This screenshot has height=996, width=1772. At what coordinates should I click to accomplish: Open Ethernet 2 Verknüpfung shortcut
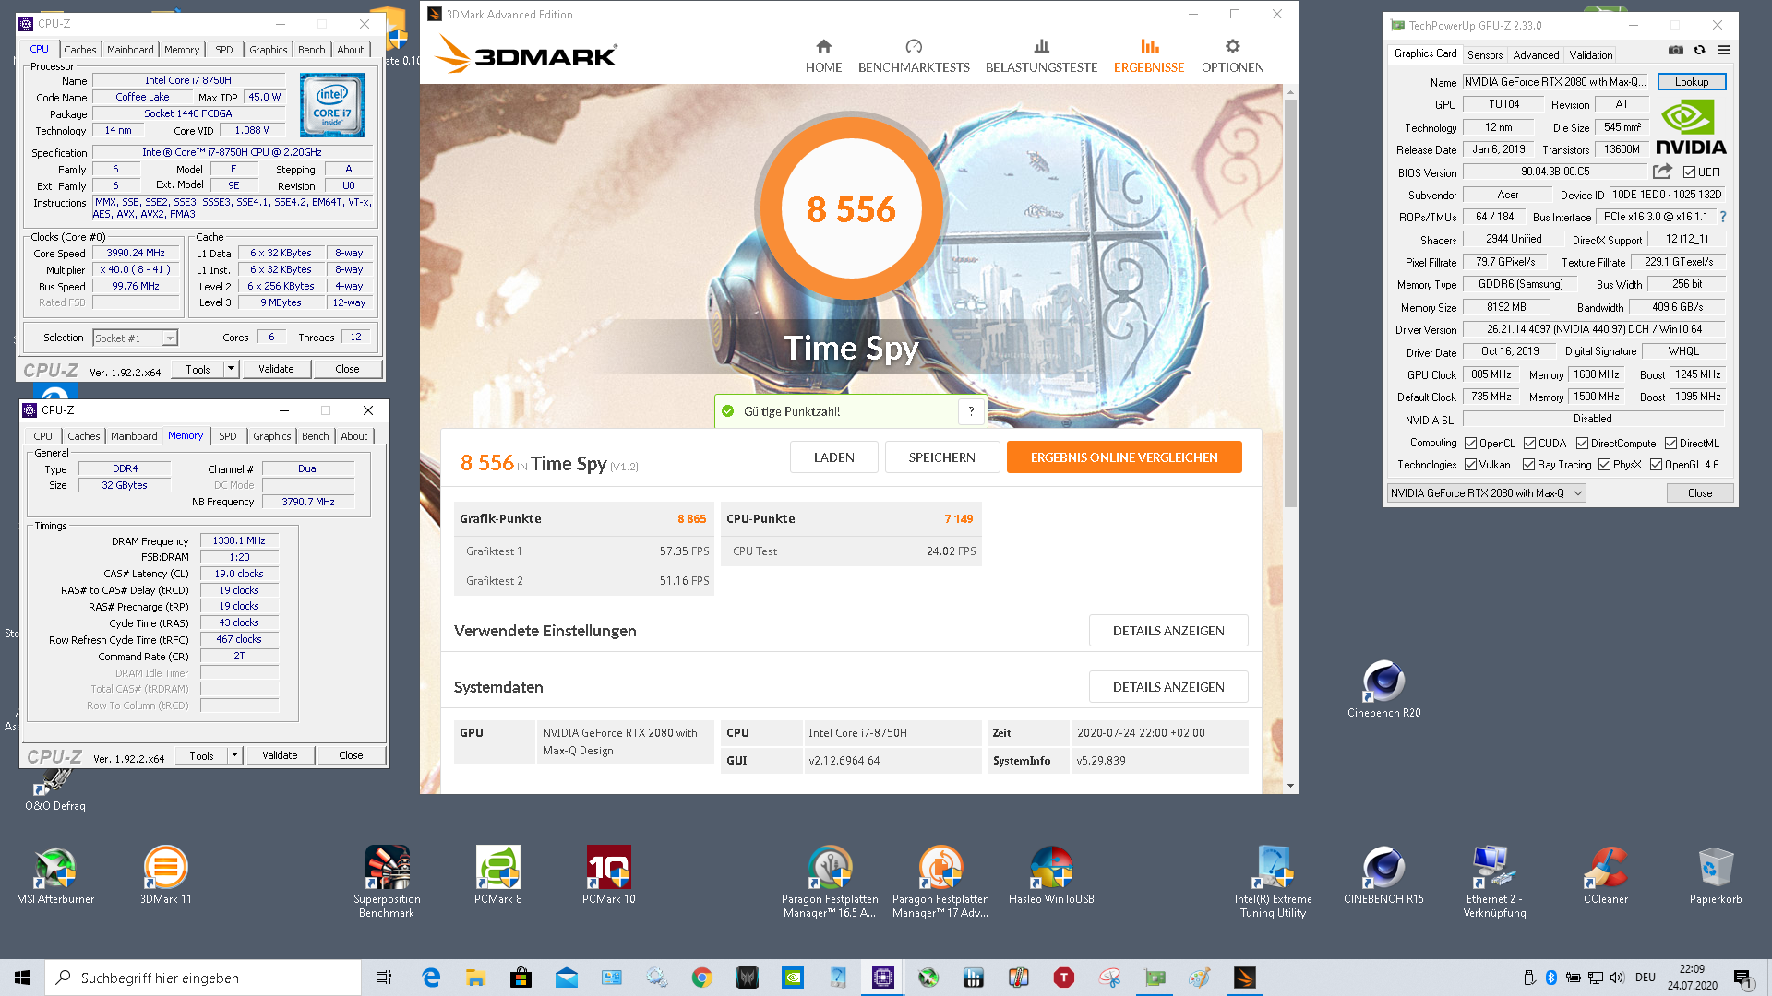click(x=1494, y=882)
